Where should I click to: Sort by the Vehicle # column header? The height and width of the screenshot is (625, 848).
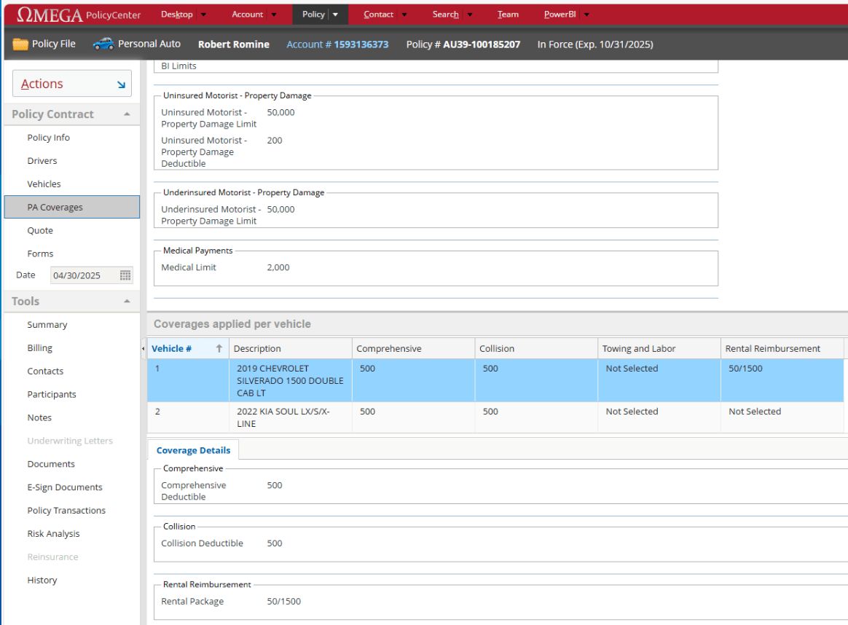point(188,348)
